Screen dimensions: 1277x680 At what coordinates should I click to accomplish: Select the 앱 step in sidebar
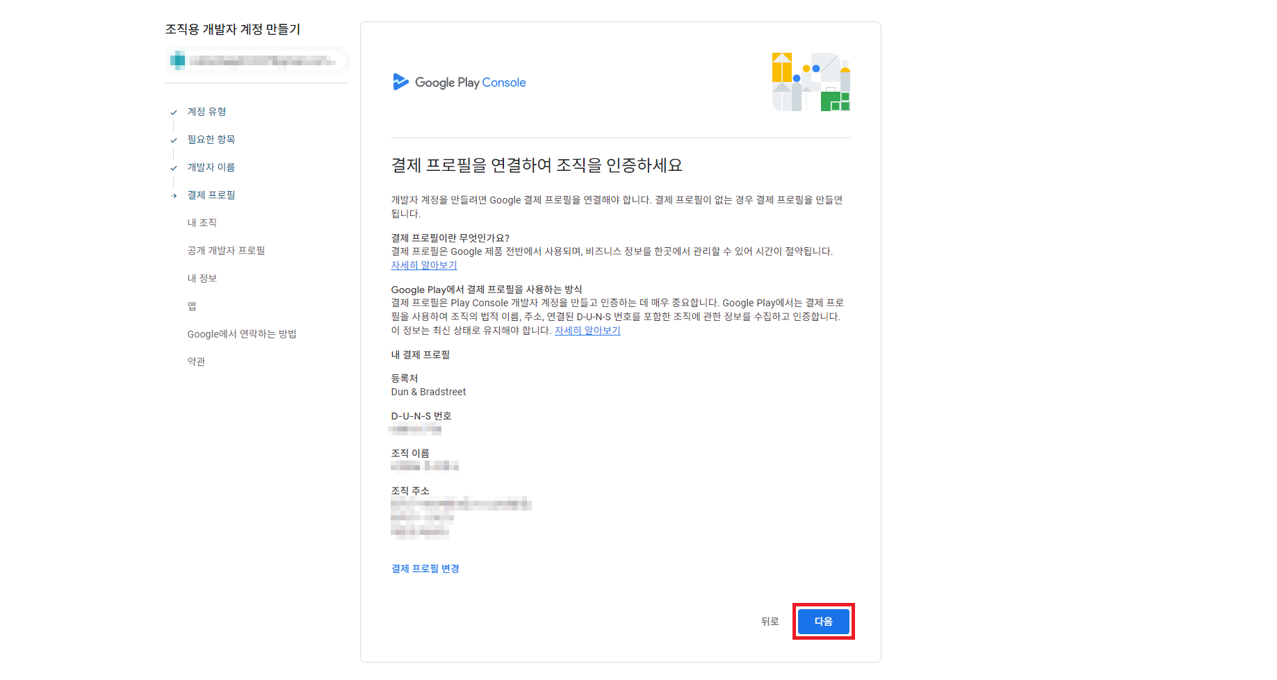pyautogui.click(x=192, y=306)
